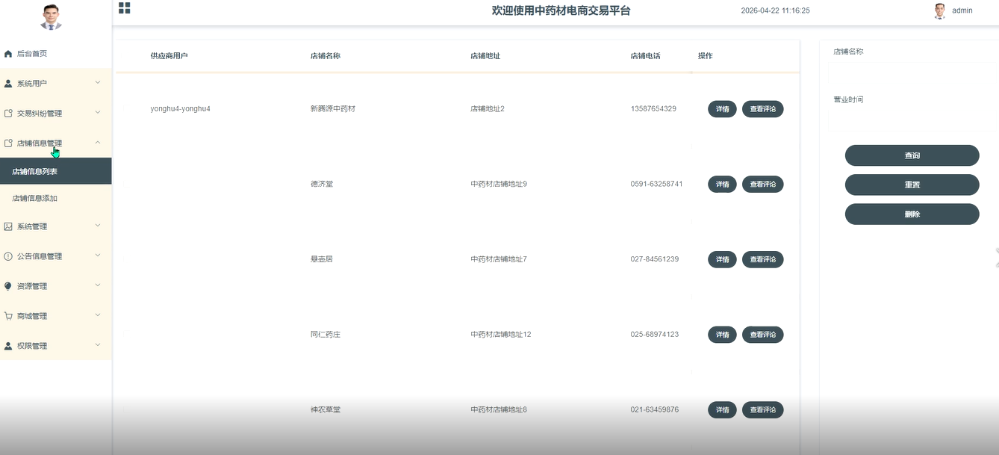Click 详情 for 同仁药庄
The height and width of the screenshot is (455, 999).
(722, 334)
